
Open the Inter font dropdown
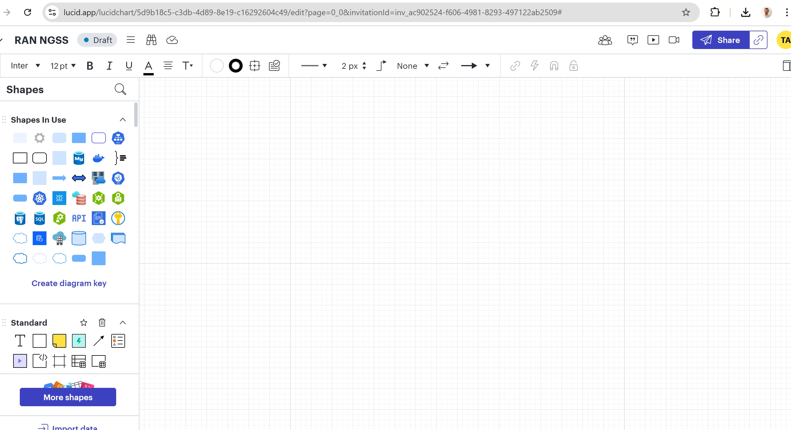click(25, 66)
